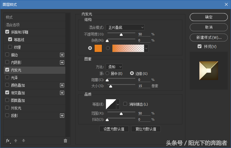
Task: Add another 渐变叠加 effect with its plus icon
Action: click(62, 93)
